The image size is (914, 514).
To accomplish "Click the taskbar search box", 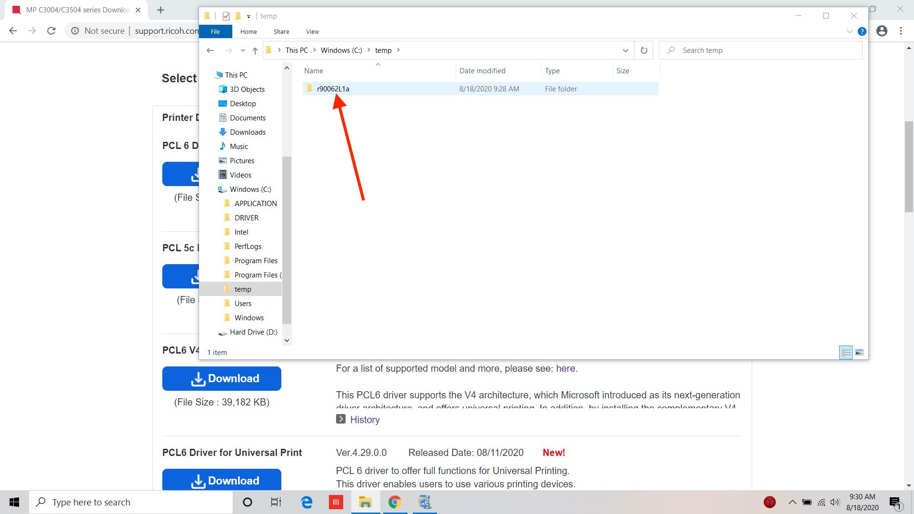I will 131,502.
